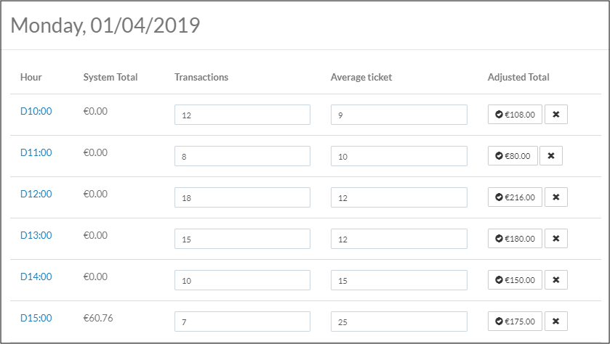Clear the D13:00 adjustment using X
Viewport: 610px width, 344px height.
point(556,239)
